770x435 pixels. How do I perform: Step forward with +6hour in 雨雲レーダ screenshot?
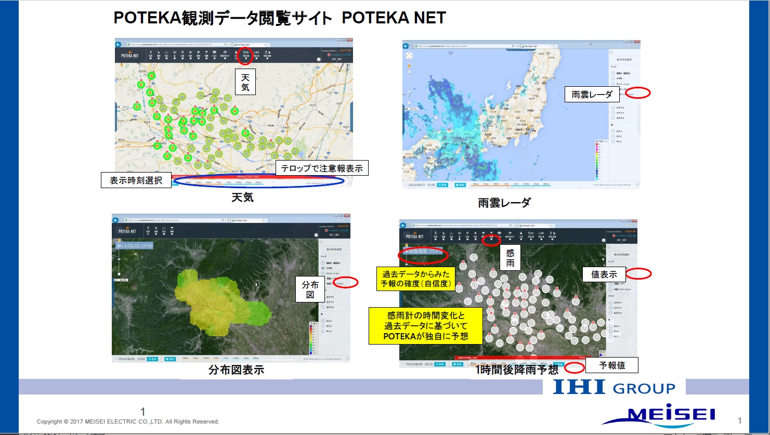(x=546, y=184)
